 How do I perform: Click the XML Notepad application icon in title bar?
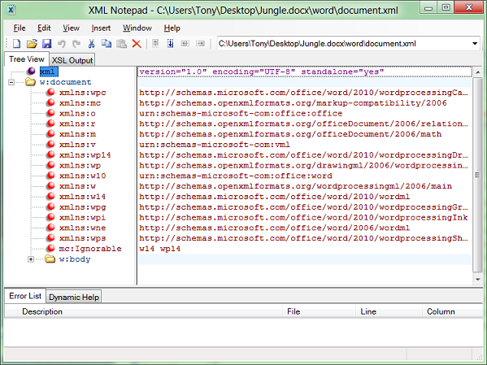pyautogui.click(x=11, y=11)
